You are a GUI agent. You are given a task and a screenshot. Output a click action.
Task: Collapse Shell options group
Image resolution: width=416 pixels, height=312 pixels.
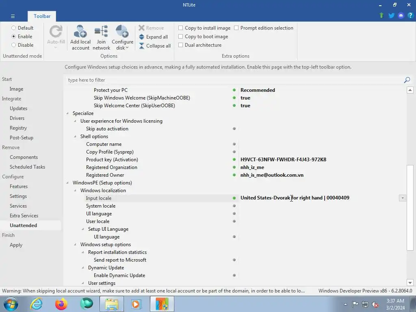coord(75,136)
